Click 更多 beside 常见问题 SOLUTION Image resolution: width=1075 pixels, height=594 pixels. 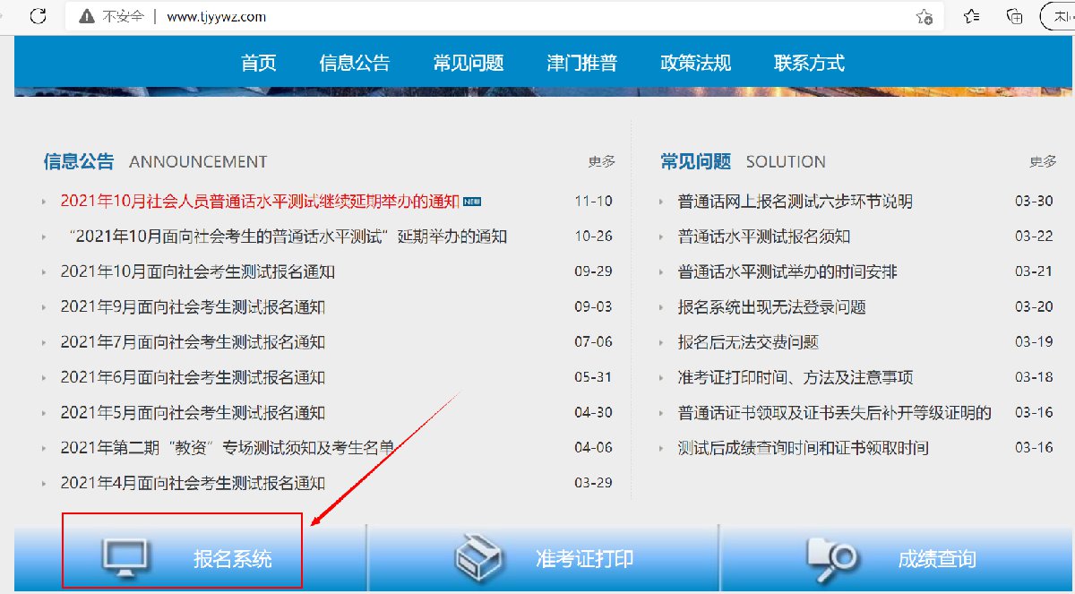point(1044,161)
